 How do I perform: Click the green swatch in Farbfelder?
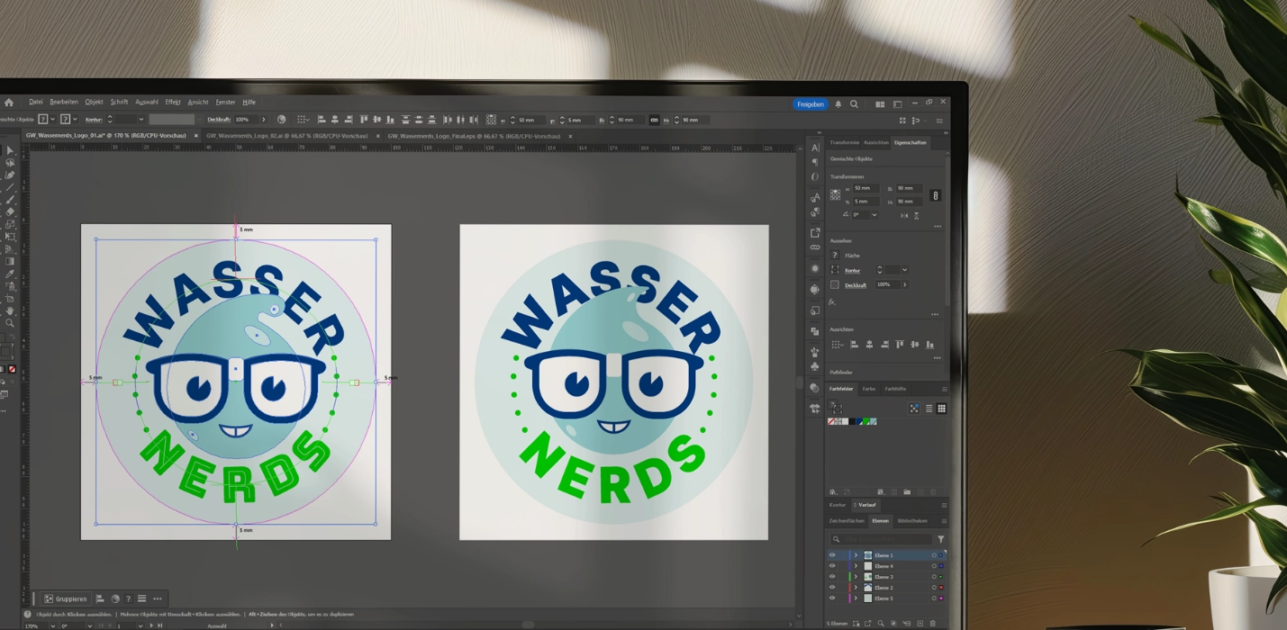(x=866, y=421)
